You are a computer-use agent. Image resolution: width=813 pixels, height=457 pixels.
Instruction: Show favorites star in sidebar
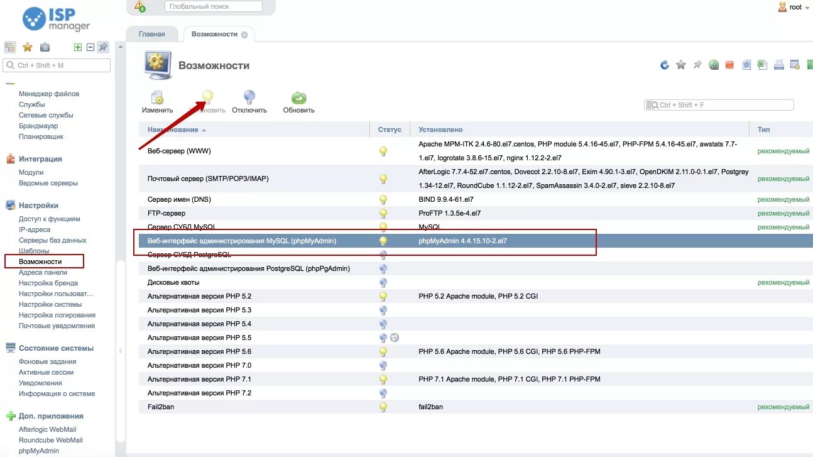coord(28,47)
